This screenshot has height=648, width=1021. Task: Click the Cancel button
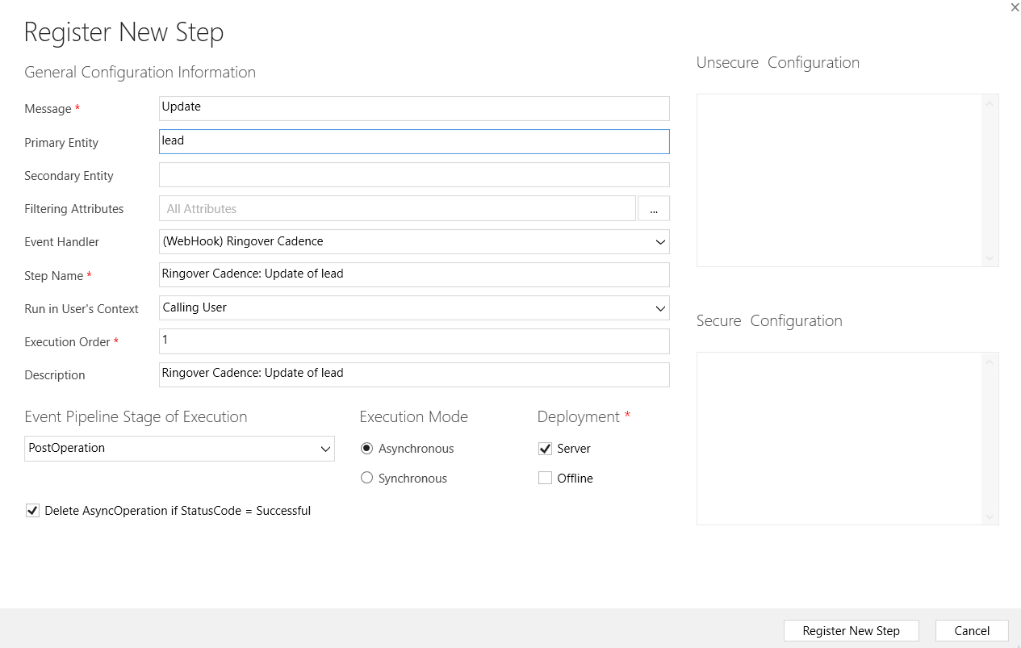tap(972, 631)
